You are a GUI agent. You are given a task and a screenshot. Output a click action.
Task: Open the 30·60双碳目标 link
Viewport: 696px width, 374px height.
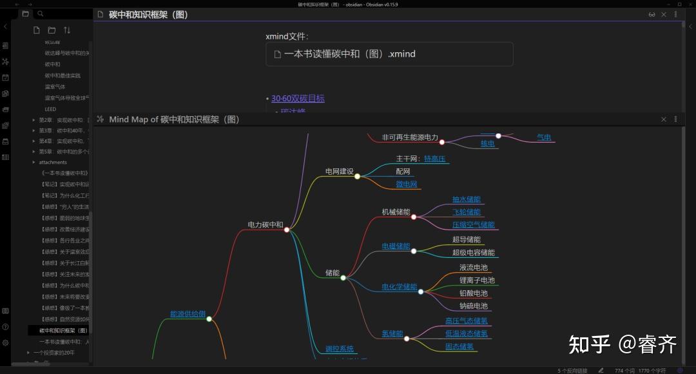click(296, 98)
